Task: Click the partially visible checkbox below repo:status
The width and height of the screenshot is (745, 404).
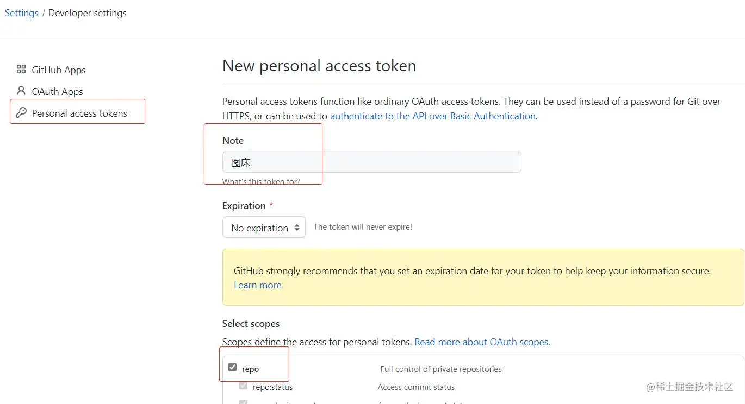Action: (x=244, y=402)
